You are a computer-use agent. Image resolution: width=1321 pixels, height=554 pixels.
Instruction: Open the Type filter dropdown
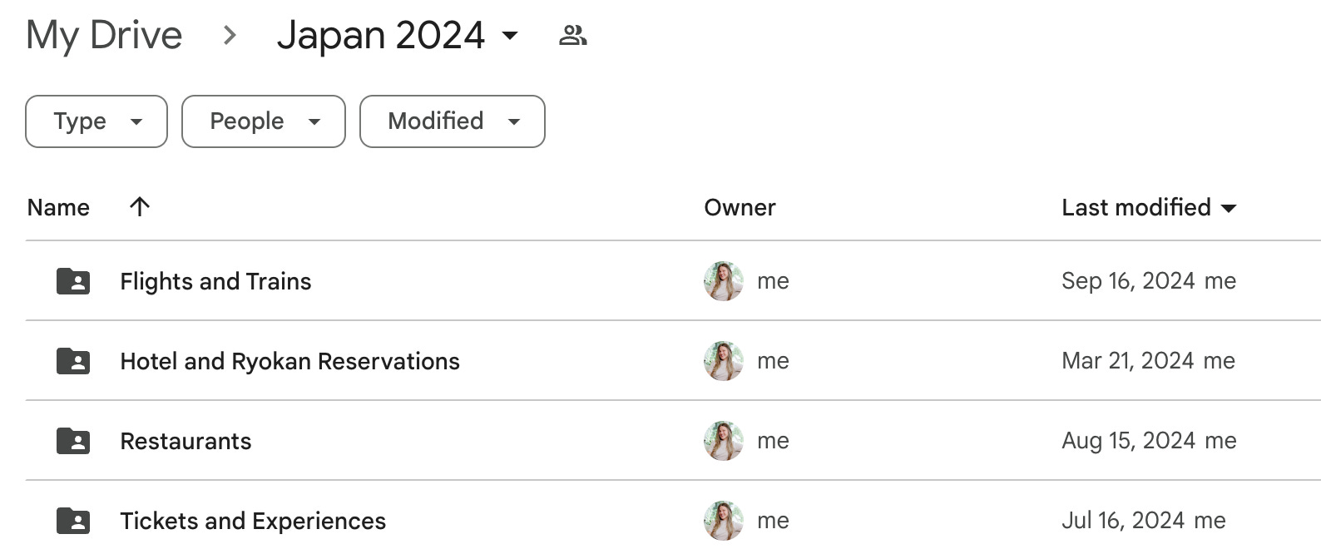[x=96, y=121]
